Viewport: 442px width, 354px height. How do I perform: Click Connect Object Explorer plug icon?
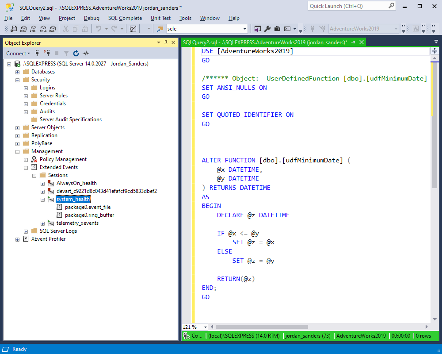[37, 53]
